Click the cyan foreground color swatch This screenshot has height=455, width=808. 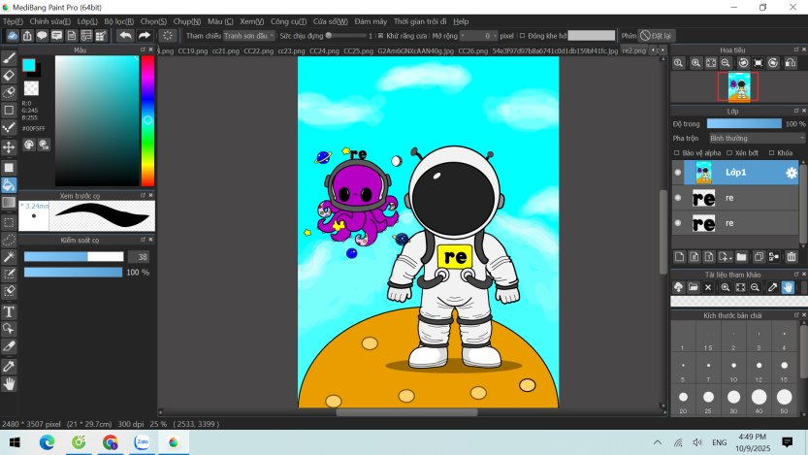coord(29,65)
